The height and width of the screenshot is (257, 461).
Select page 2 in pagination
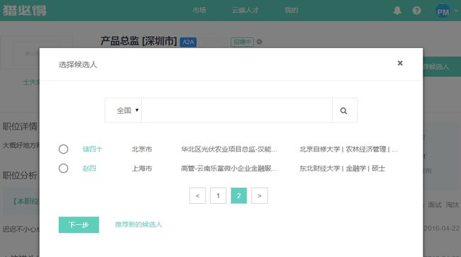click(239, 195)
